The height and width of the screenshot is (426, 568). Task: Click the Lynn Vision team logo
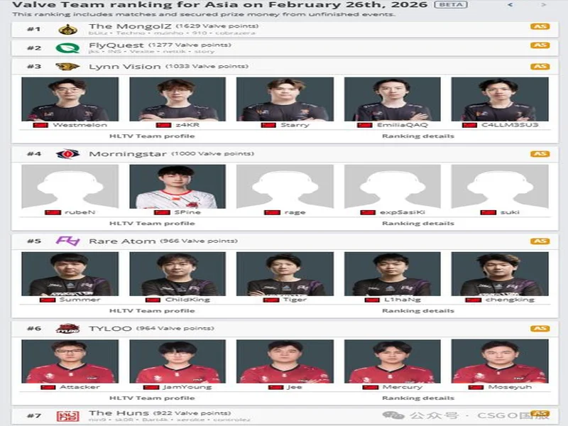point(67,67)
